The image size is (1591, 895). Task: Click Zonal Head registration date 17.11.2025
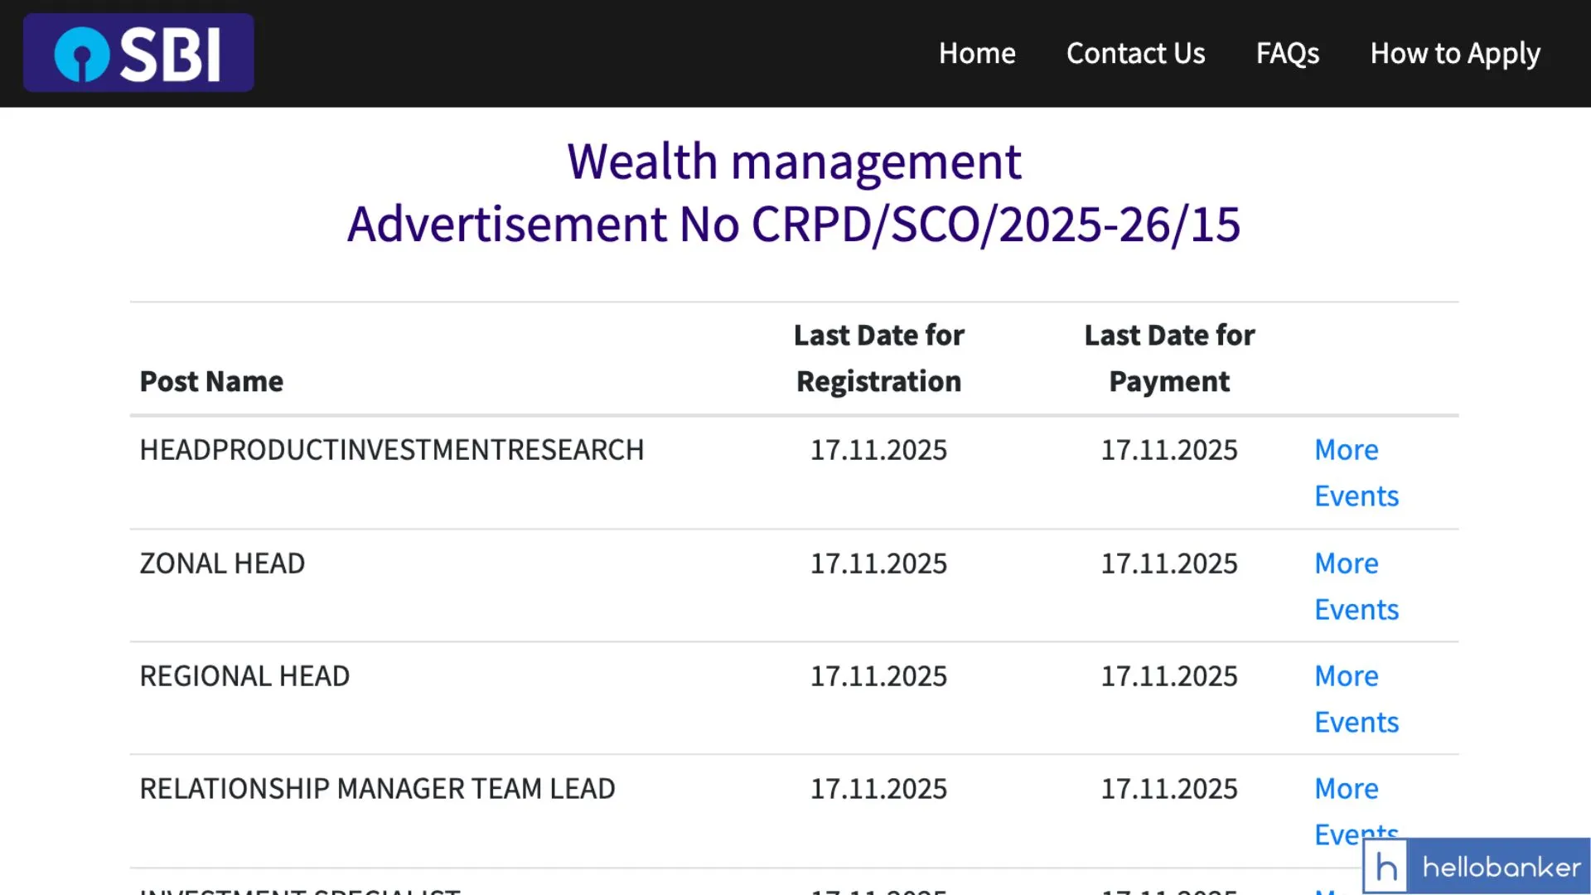click(x=878, y=564)
